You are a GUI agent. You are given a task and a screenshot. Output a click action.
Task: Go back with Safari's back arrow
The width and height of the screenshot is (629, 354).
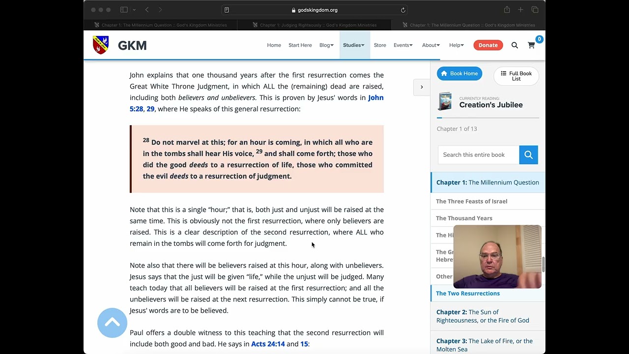[x=147, y=10]
